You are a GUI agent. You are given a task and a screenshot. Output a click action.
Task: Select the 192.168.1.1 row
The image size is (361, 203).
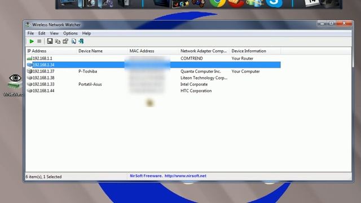[153, 59]
